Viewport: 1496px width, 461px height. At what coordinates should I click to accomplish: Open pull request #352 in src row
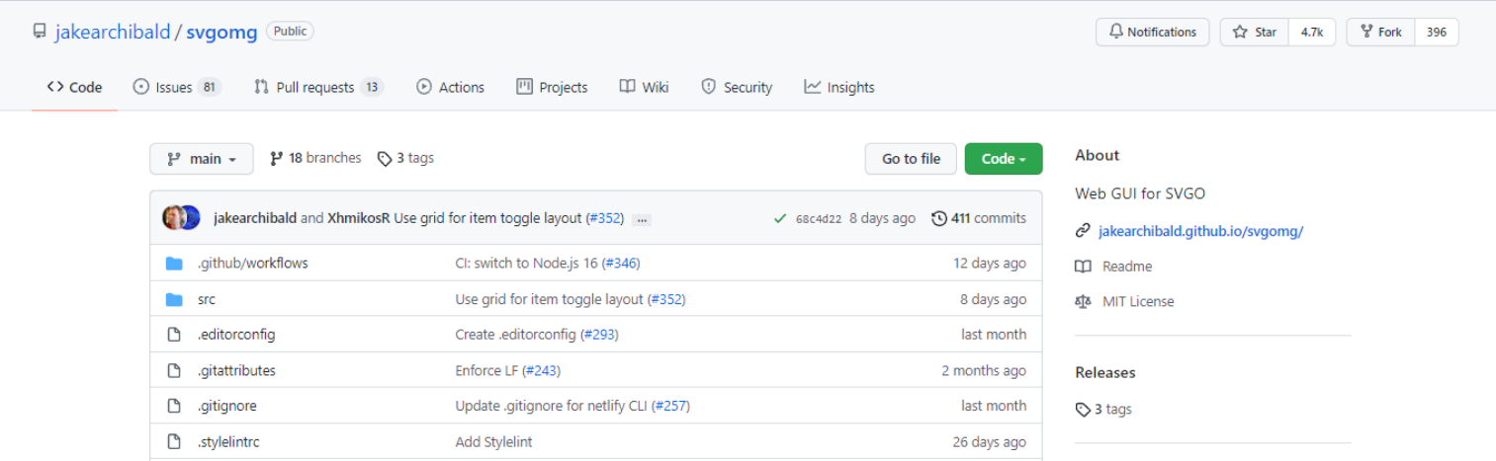point(666,299)
